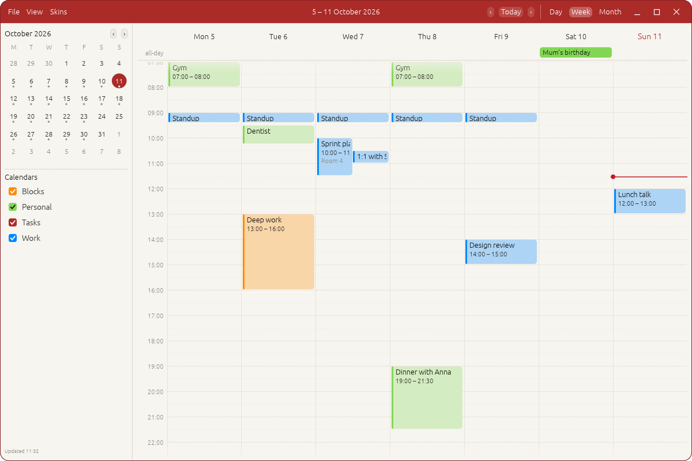Viewport: 692px width, 461px height.
Task: Select October 24 in mini calendar
Action: tap(101, 116)
